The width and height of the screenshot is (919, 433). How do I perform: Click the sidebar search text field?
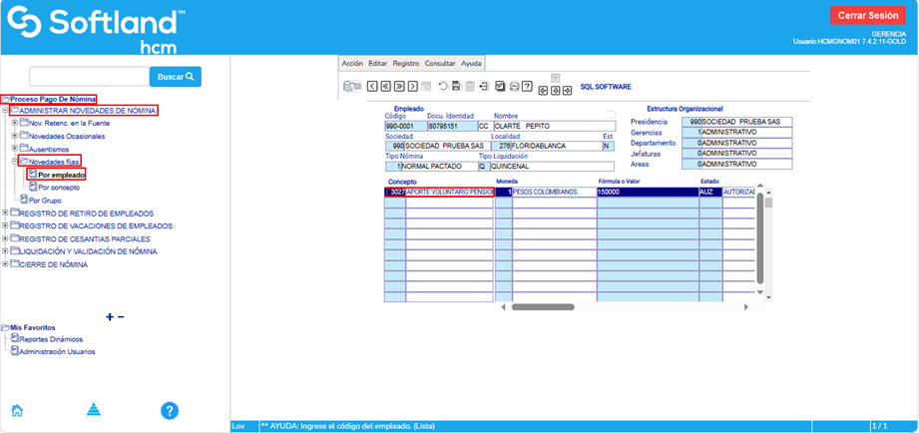click(89, 76)
